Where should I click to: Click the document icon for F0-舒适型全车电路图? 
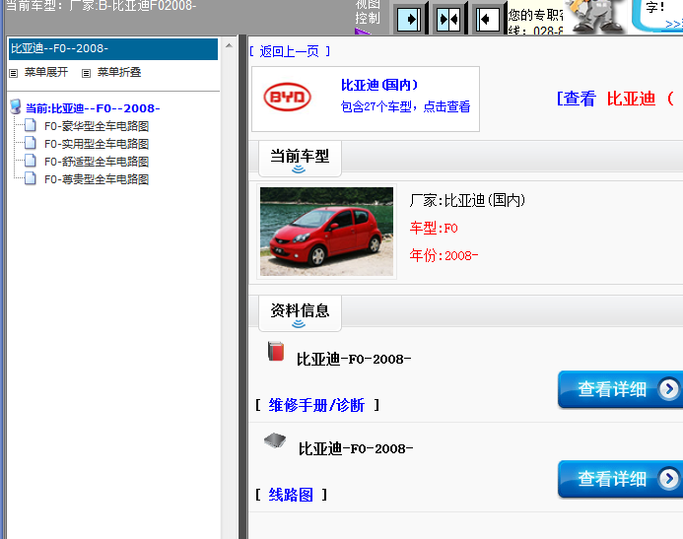click(30, 161)
